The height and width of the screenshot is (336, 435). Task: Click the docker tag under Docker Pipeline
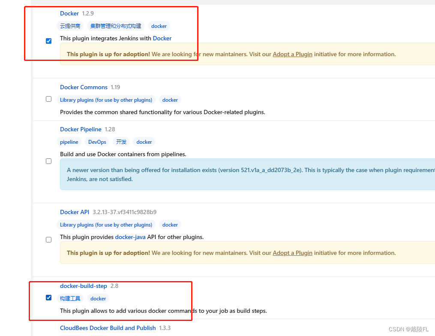click(144, 142)
